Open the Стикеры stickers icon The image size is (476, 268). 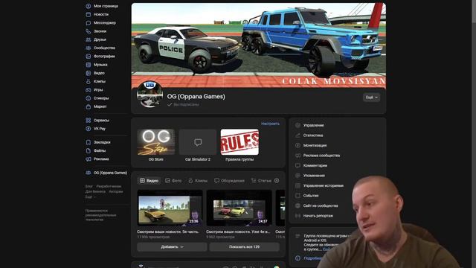click(89, 98)
